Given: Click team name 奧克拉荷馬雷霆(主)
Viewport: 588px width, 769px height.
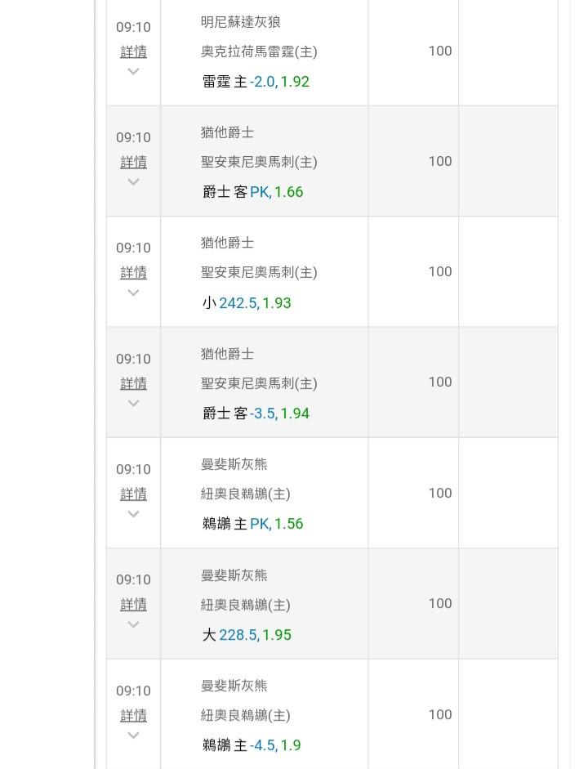Looking at the screenshot, I should (x=259, y=51).
